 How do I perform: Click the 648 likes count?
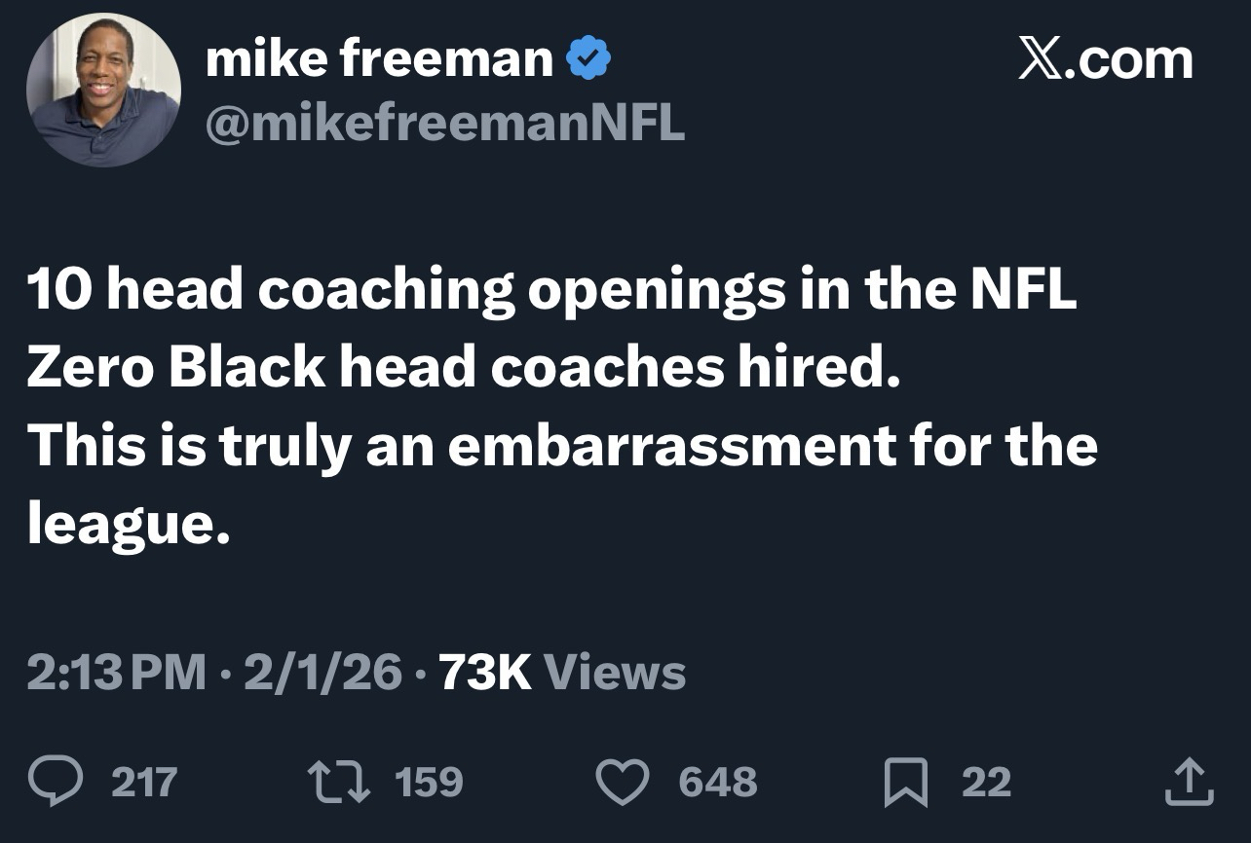(x=717, y=782)
